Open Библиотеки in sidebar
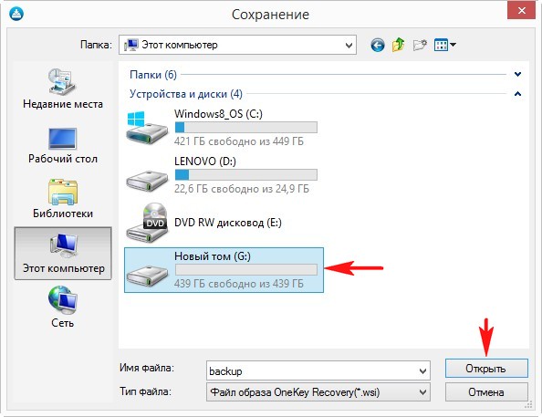 click(x=63, y=199)
